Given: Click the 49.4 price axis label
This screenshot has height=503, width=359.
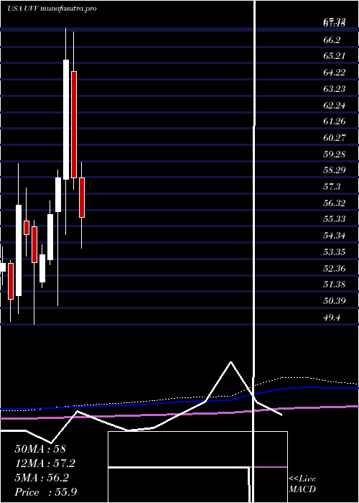Looking at the screenshot, I should click(x=332, y=318).
